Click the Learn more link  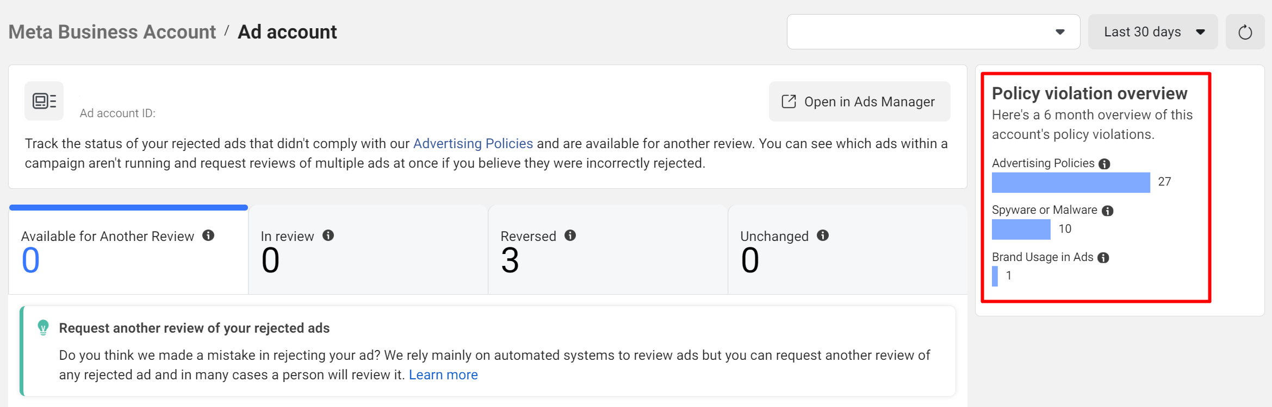coord(443,375)
